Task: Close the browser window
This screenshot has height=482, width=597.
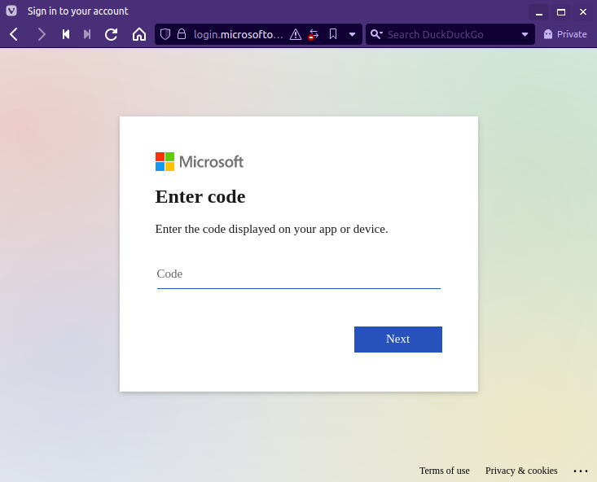Action: [583, 12]
